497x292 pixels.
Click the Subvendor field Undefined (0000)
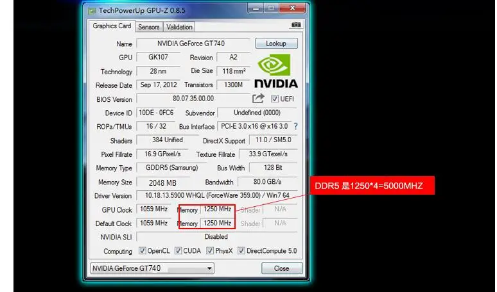257,113
